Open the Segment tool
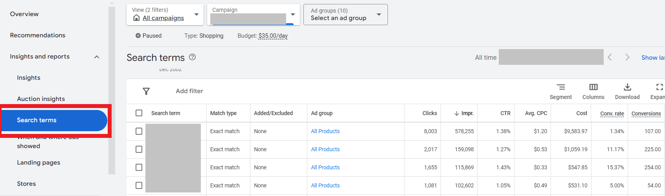 pyautogui.click(x=561, y=92)
